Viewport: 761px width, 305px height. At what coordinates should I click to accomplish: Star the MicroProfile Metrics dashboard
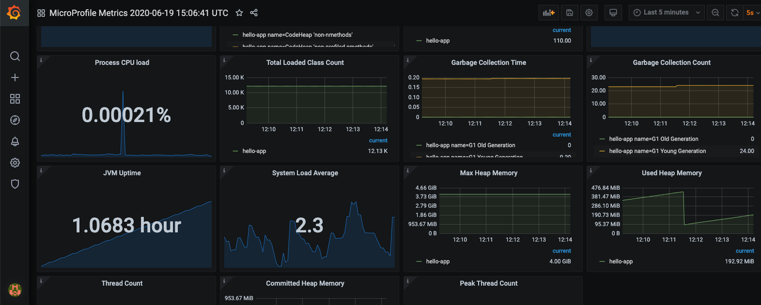[x=239, y=13]
